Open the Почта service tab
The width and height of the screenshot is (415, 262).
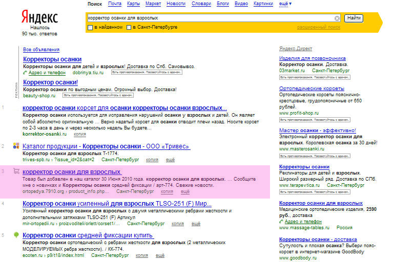(115, 4)
